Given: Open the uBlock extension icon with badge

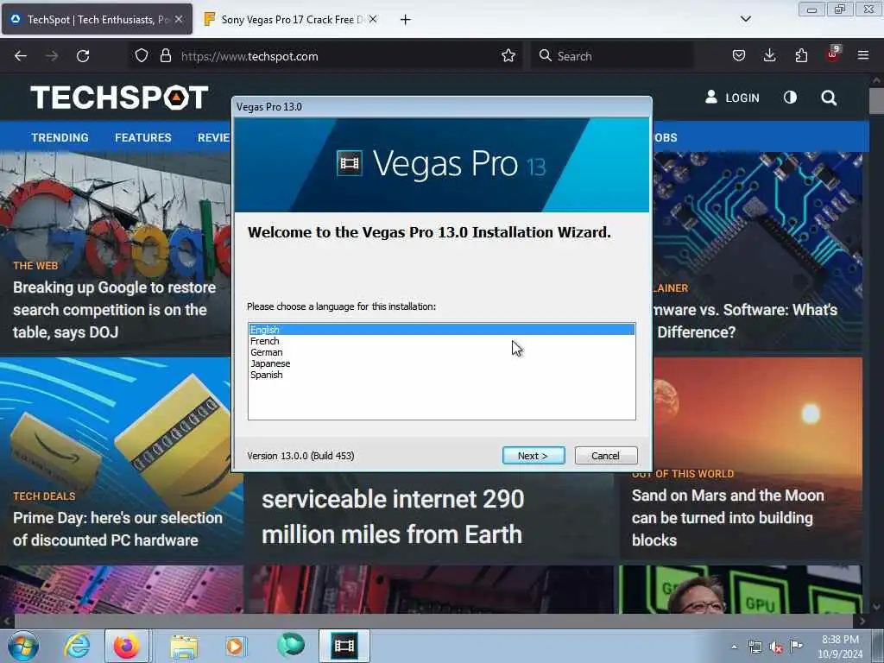Looking at the screenshot, I should coord(833,54).
